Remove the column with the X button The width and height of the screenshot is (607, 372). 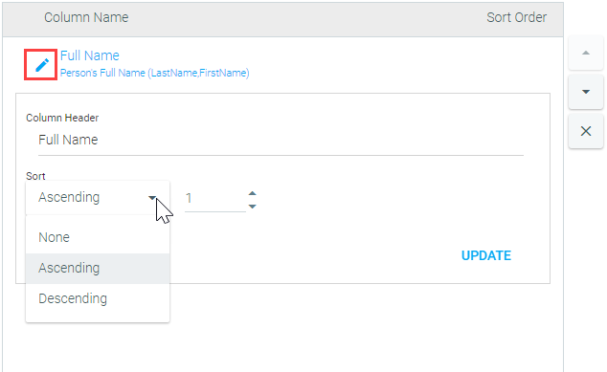click(x=586, y=131)
